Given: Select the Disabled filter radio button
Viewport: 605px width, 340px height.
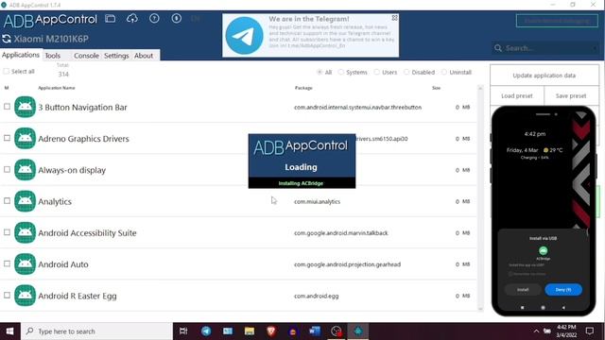Looking at the screenshot, I should pyautogui.click(x=406, y=72).
